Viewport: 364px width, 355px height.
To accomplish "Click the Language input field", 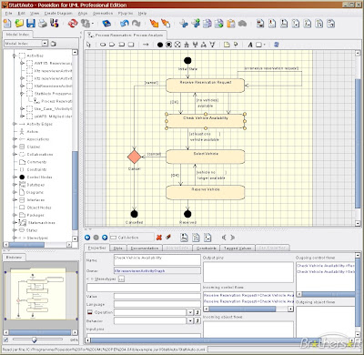I will pyautogui.click(x=157, y=304).
